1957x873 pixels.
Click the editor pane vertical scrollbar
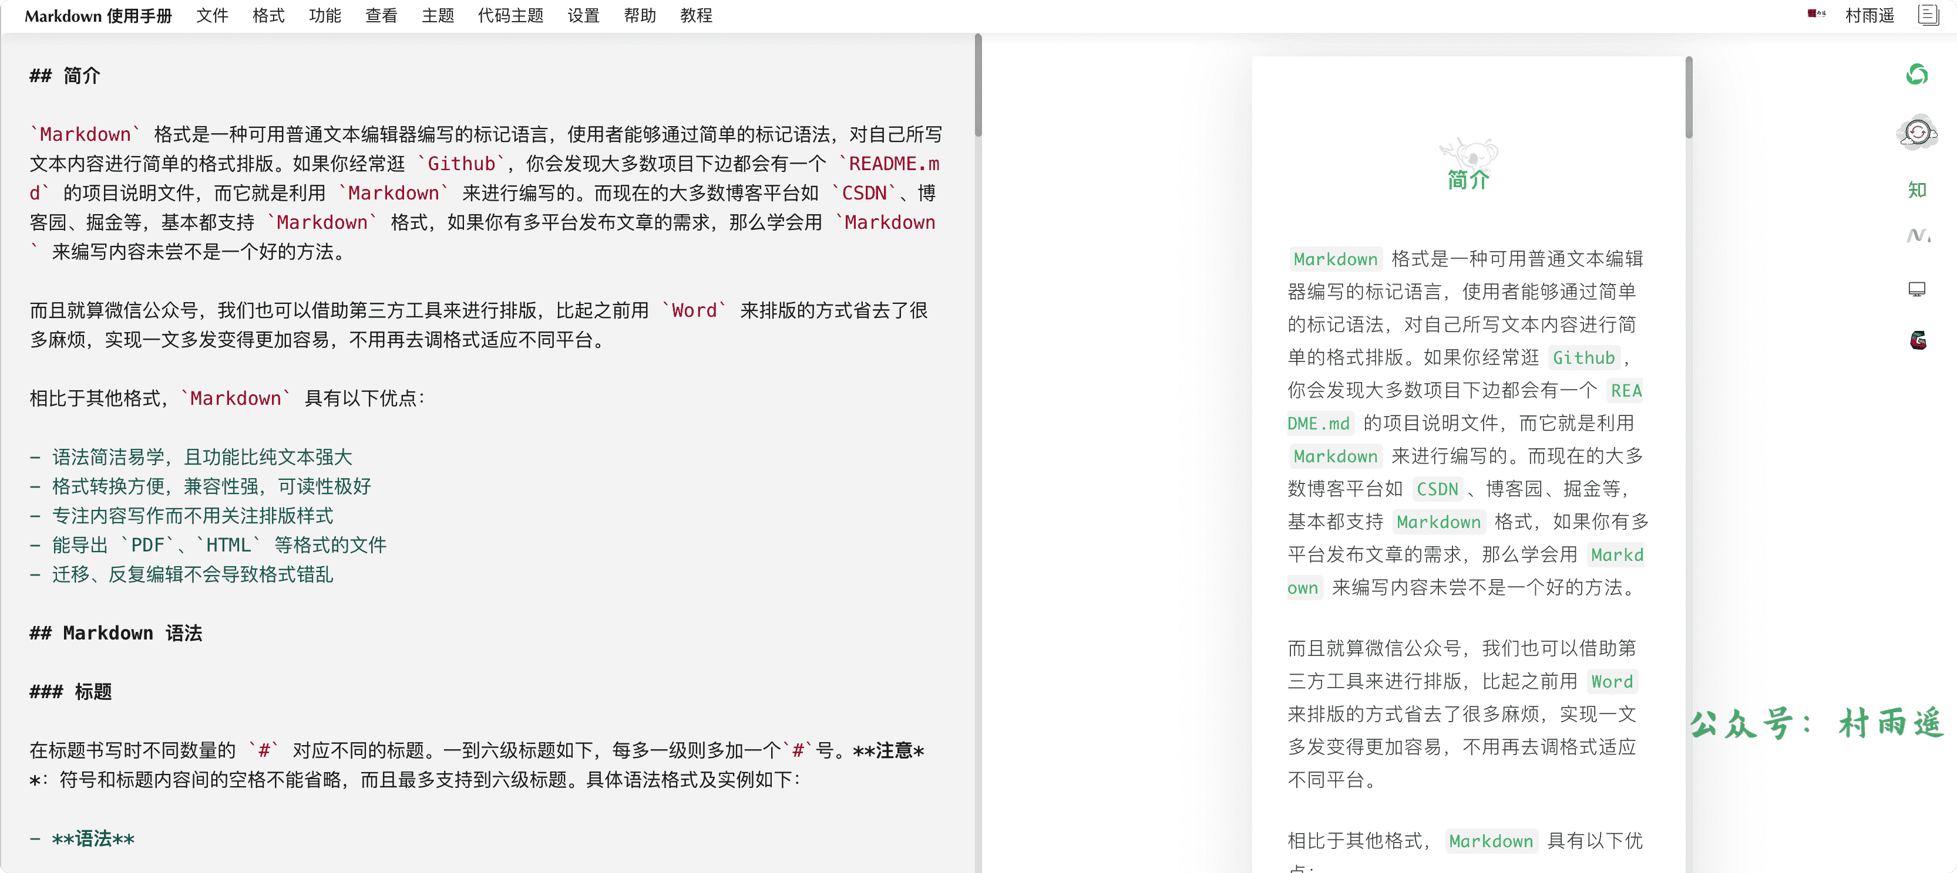978,86
